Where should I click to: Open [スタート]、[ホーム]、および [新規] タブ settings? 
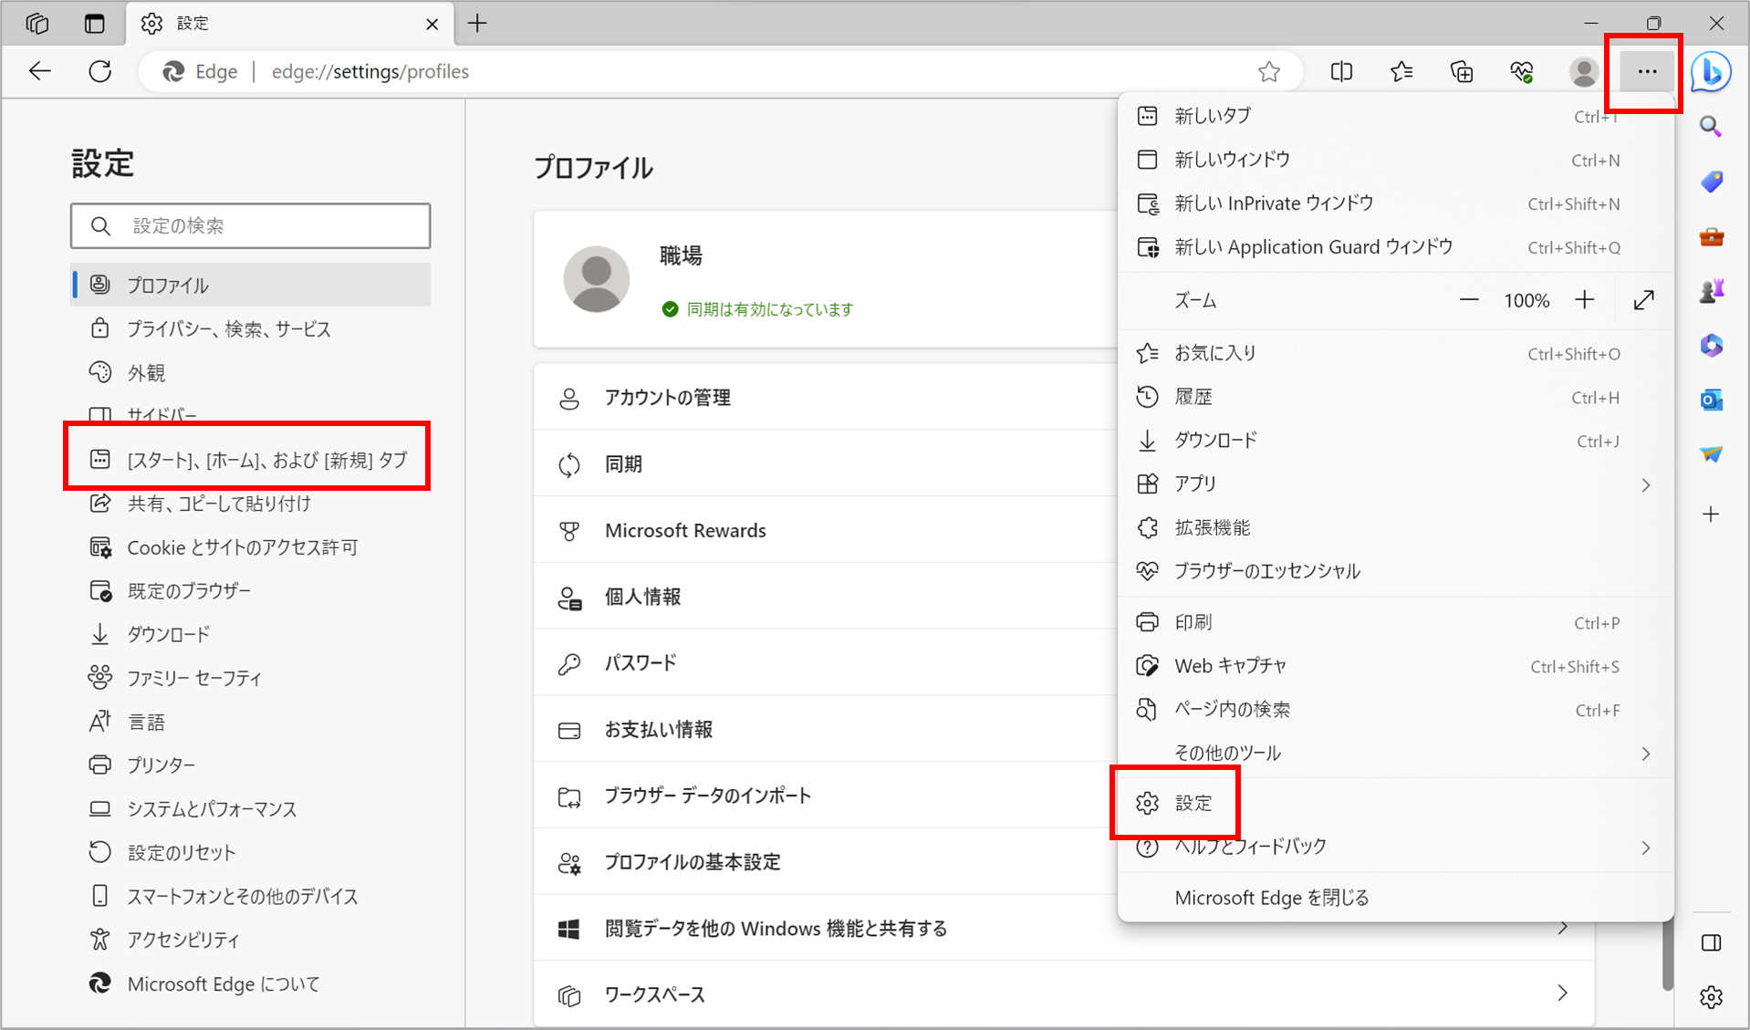pyautogui.click(x=266, y=460)
